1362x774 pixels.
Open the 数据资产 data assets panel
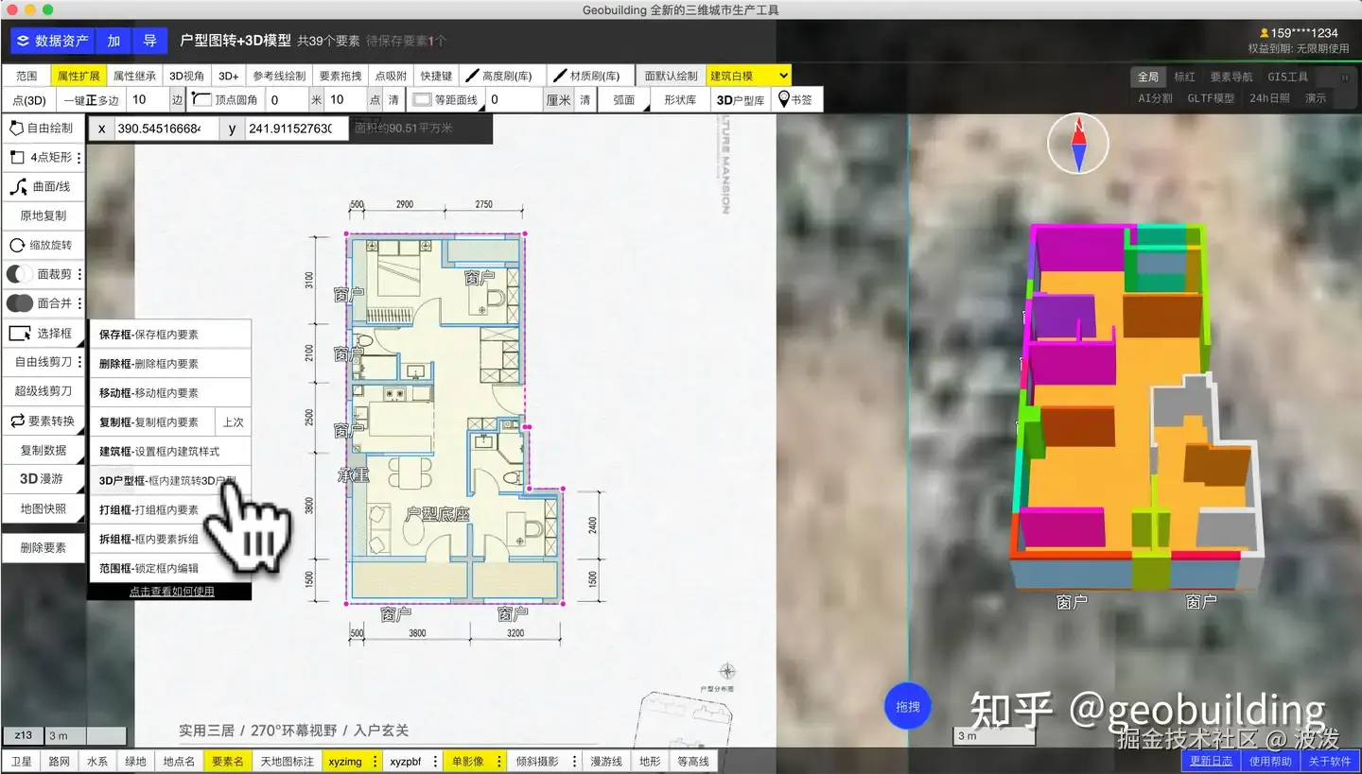pos(53,41)
